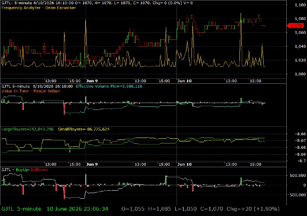Click the 500,000 BuyUp axis label
The image size is (307, 216).
(298, 175)
